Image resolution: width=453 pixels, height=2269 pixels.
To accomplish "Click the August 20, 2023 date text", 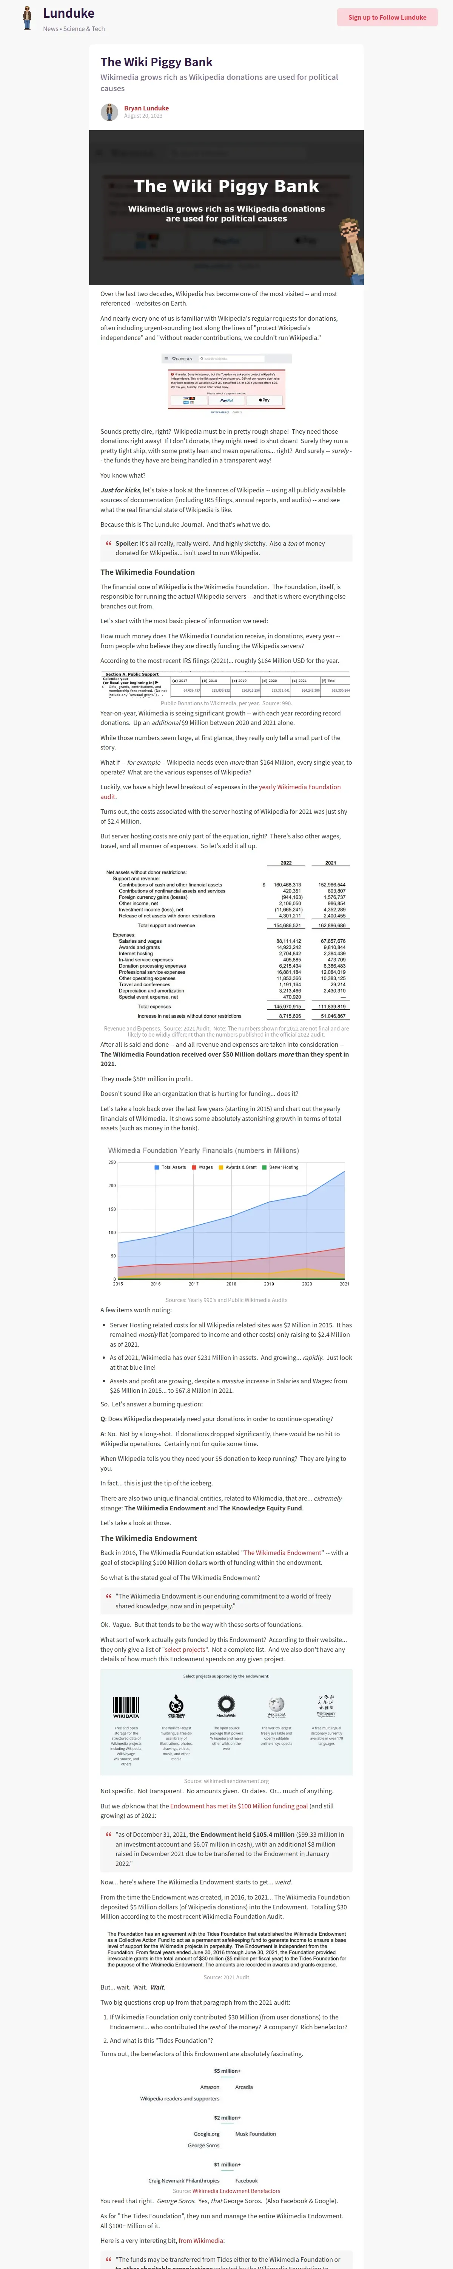I will click(x=143, y=116).
